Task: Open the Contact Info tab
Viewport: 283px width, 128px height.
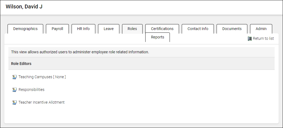Action: (x=198, y=29)
